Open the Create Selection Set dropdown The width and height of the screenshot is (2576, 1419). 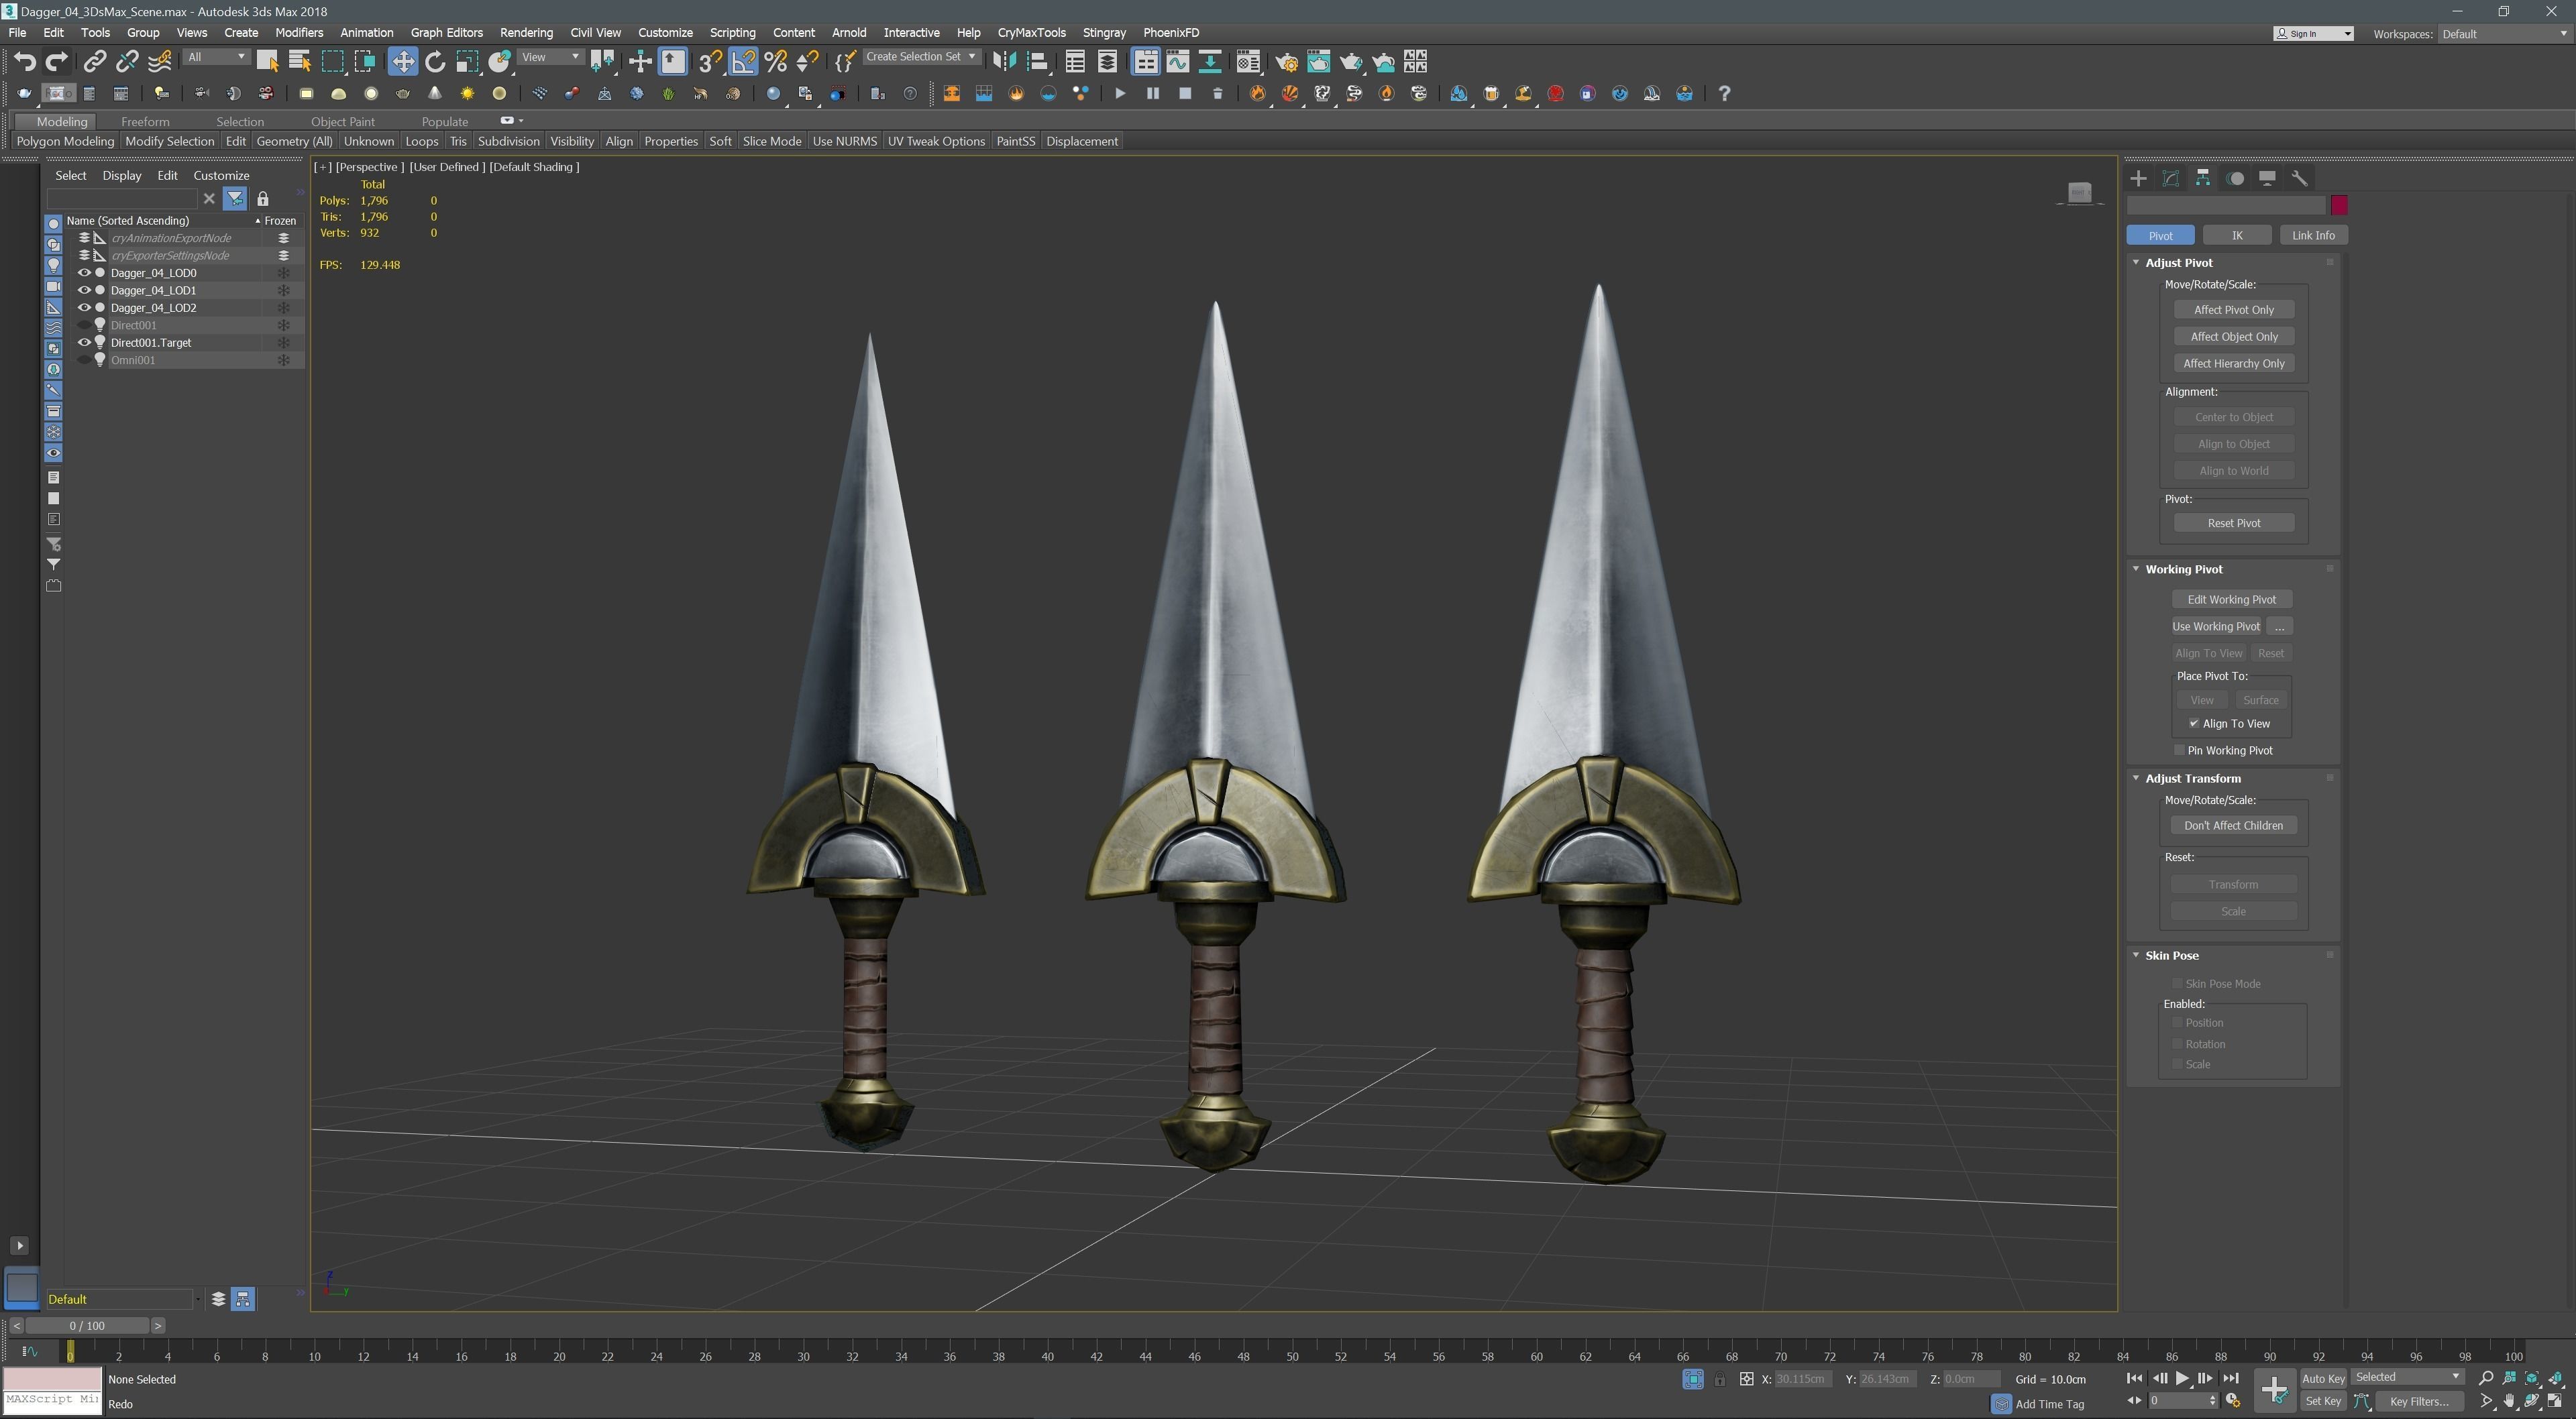(x=921, y=57)
